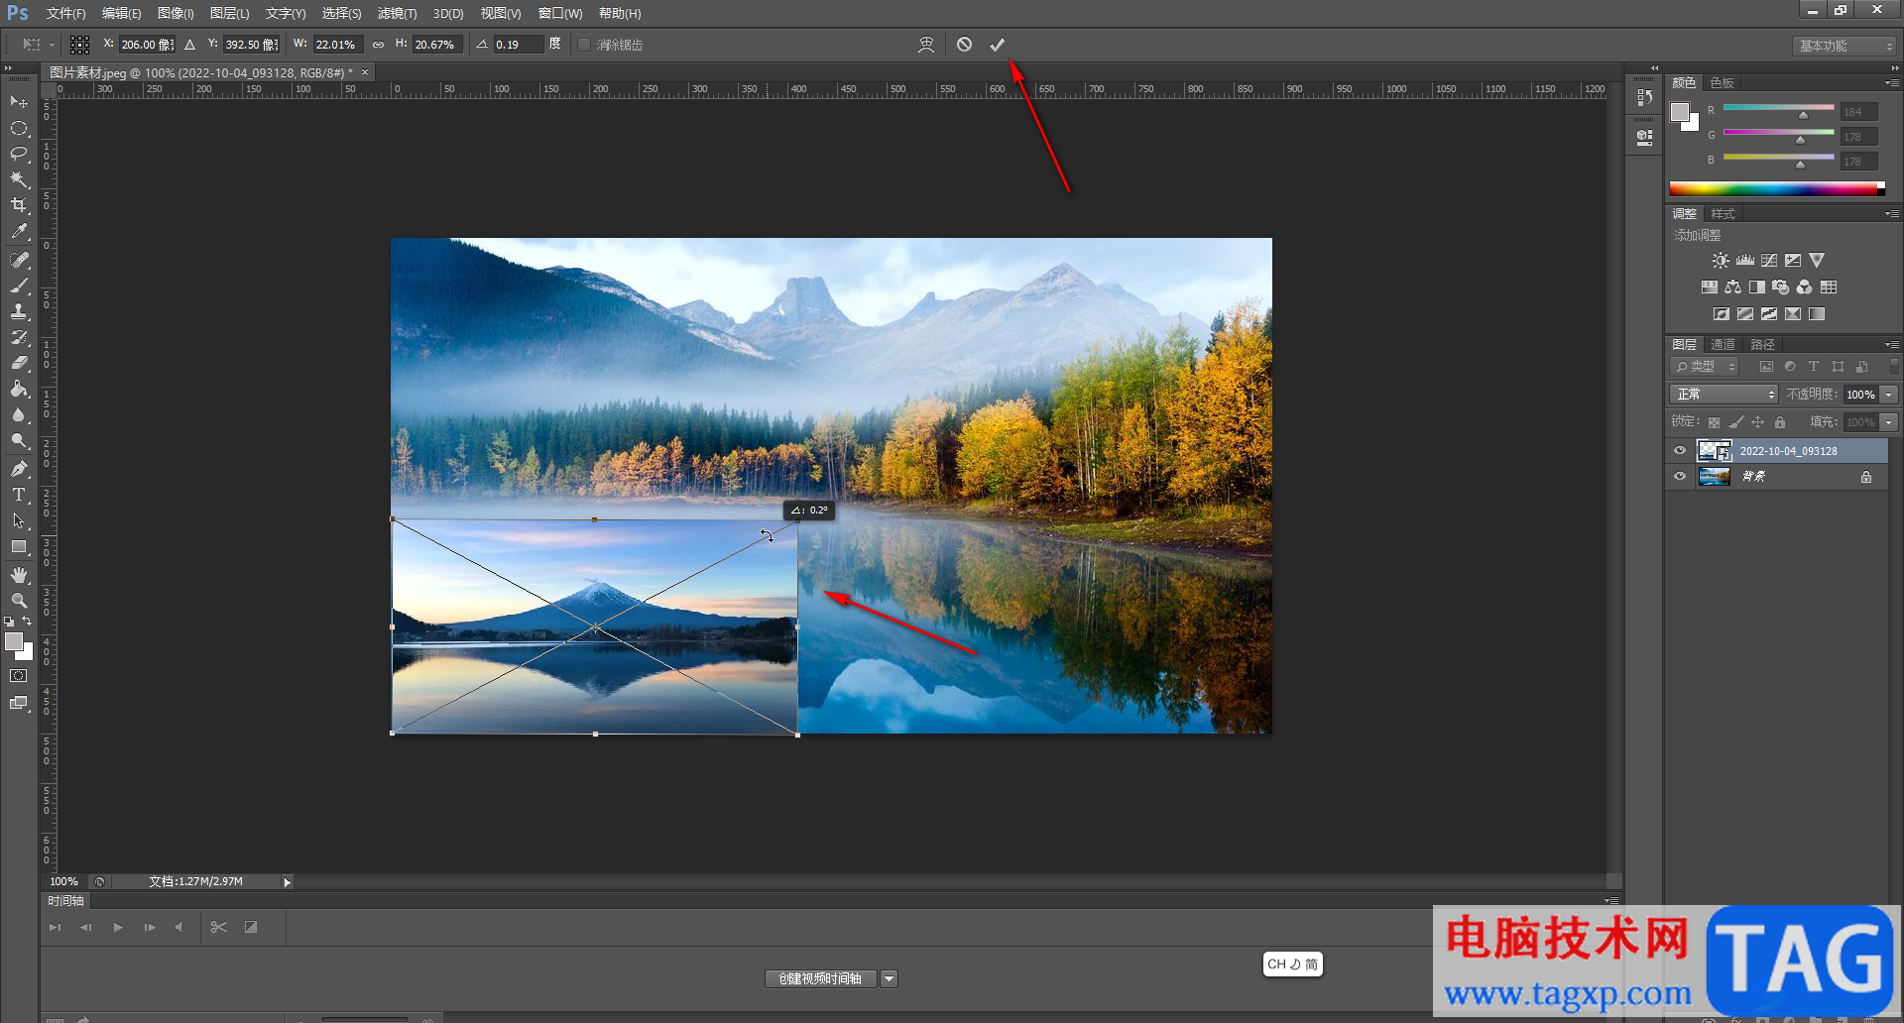The width and height of the screenshot is (1904, 1023).
Task: Toggle lock position icon
Action: [x=1758, y=422]
